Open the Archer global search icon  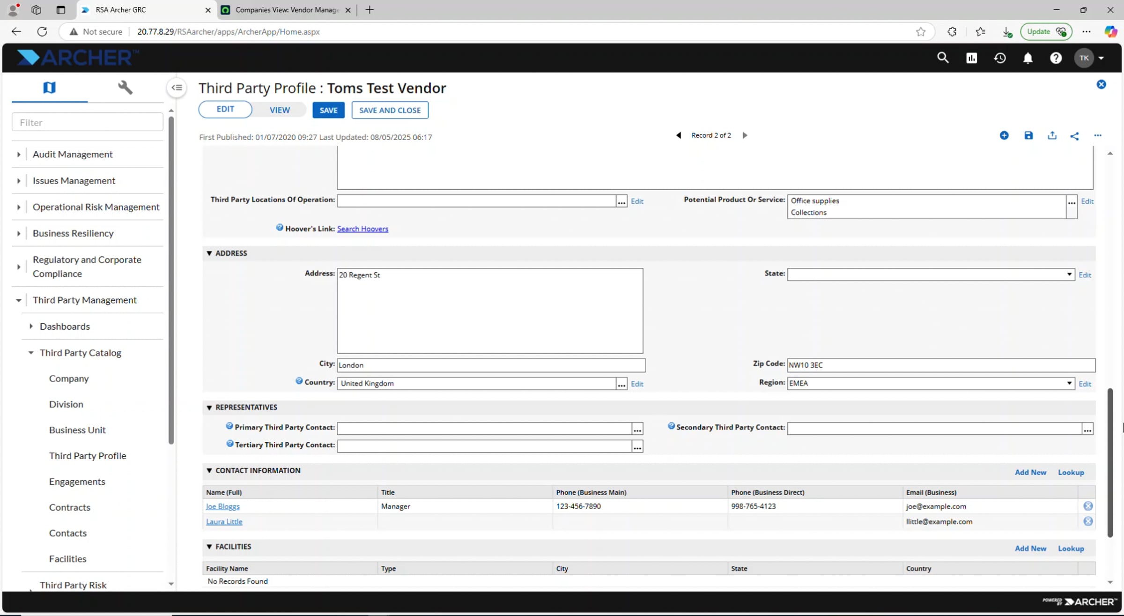click(x=943, y=58)
